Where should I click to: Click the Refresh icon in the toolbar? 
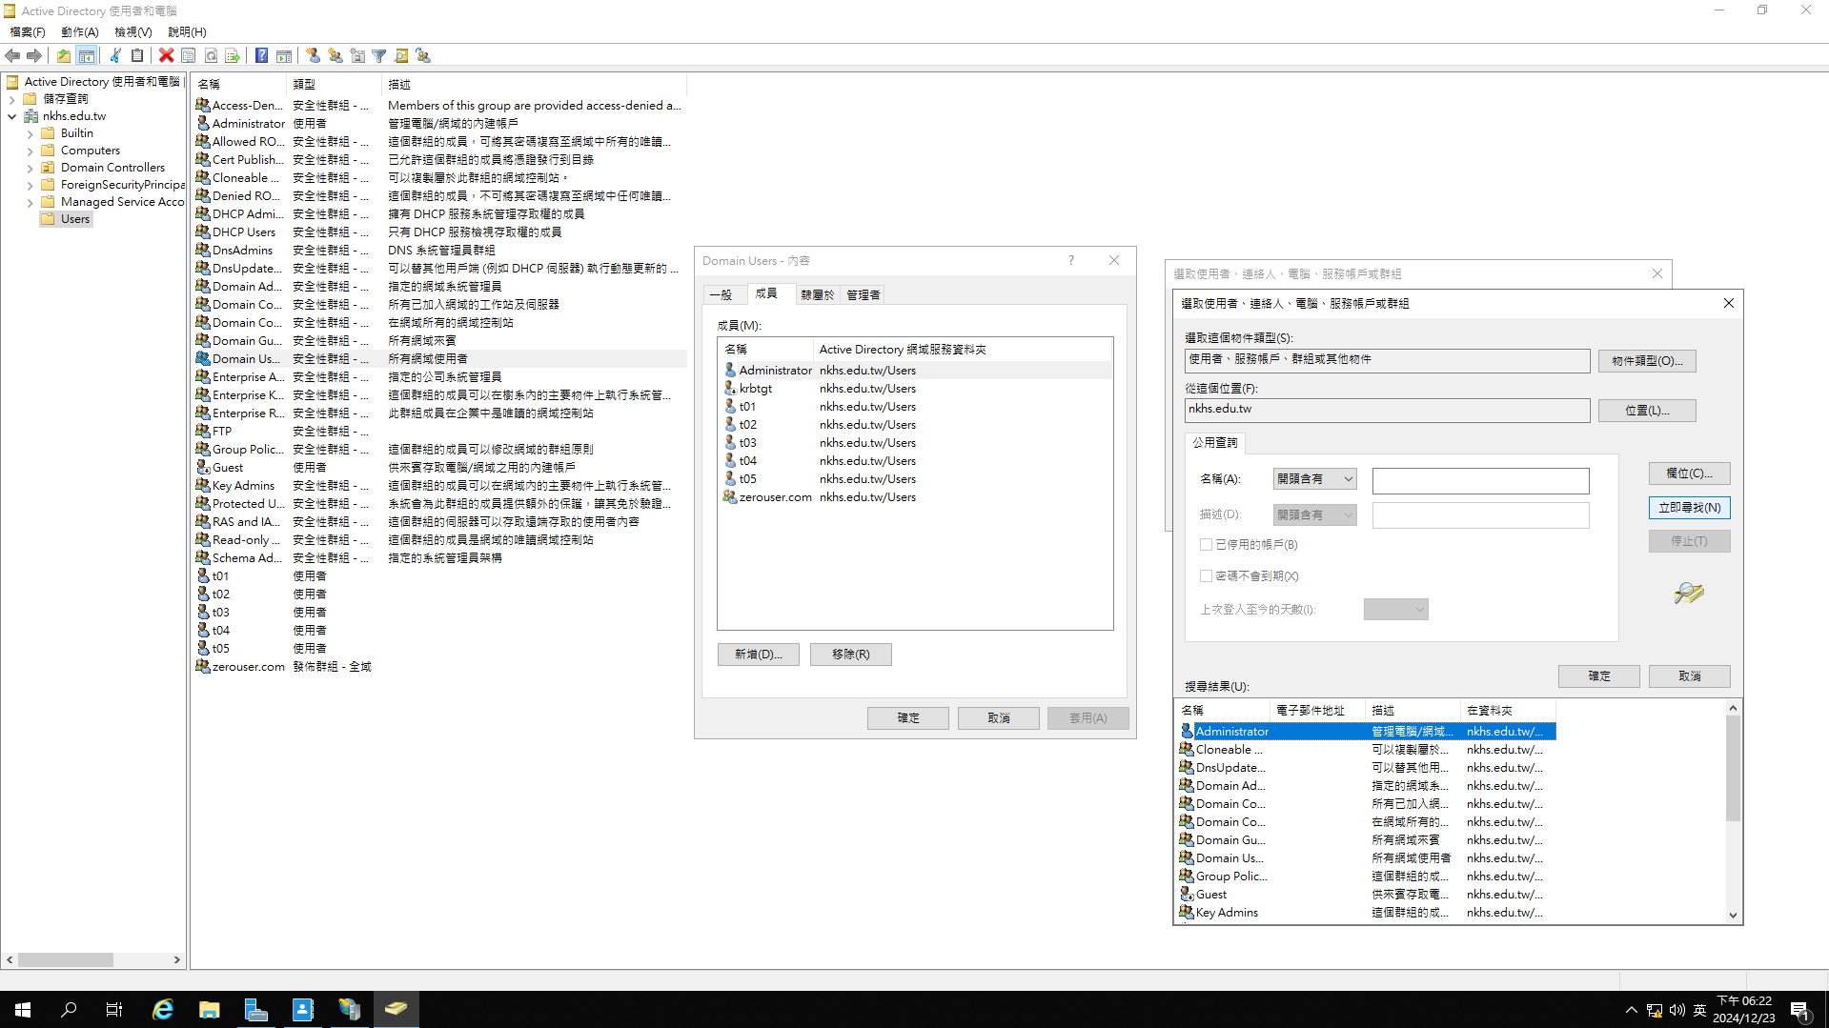(x=211, y=56)
